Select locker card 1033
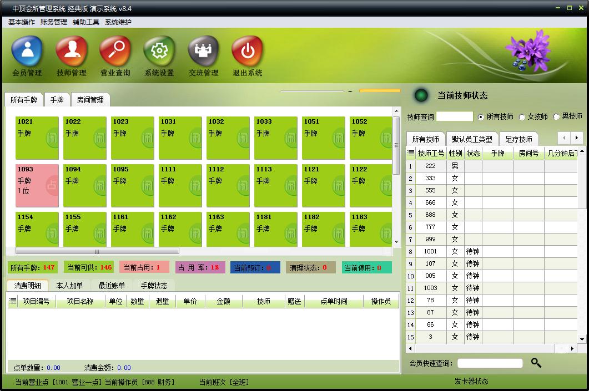Screen dimensions: 589x391 (x=276, y=138)
